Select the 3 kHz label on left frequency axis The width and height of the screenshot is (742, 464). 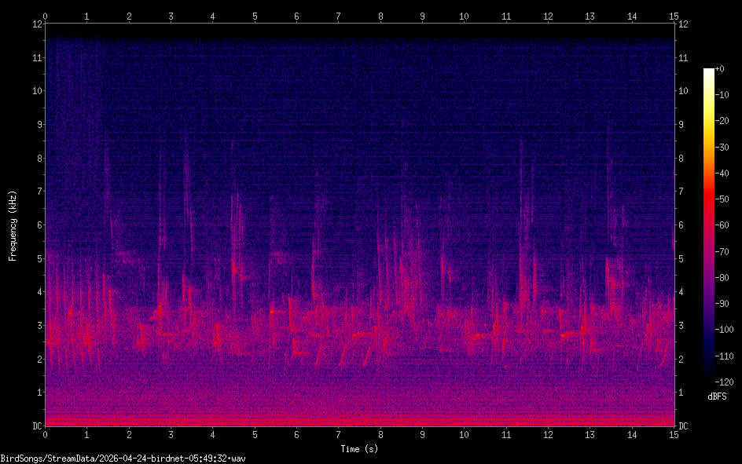click(x=38, y=326)
